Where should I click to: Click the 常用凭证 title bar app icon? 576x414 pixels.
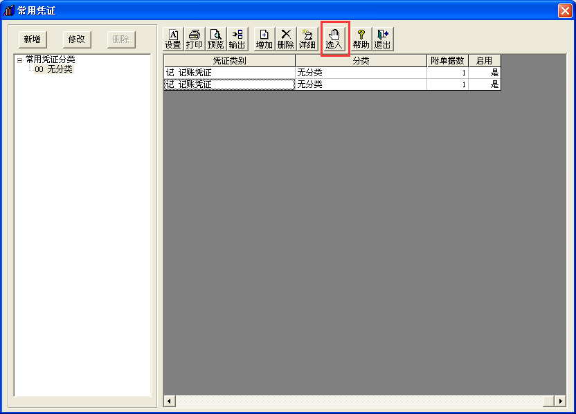[9, 10]
